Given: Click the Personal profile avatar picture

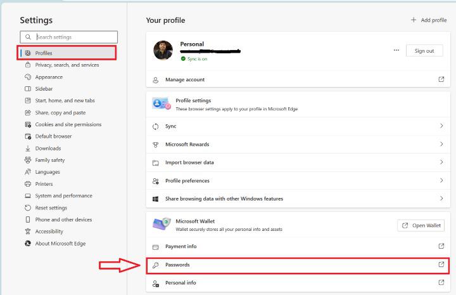Looking at the screenshot, I should tap(163, 51).
